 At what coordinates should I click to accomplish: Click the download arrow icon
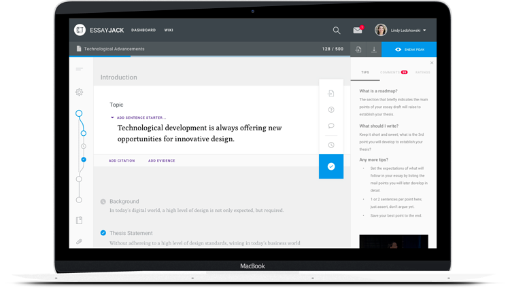[x=374, y=50]
